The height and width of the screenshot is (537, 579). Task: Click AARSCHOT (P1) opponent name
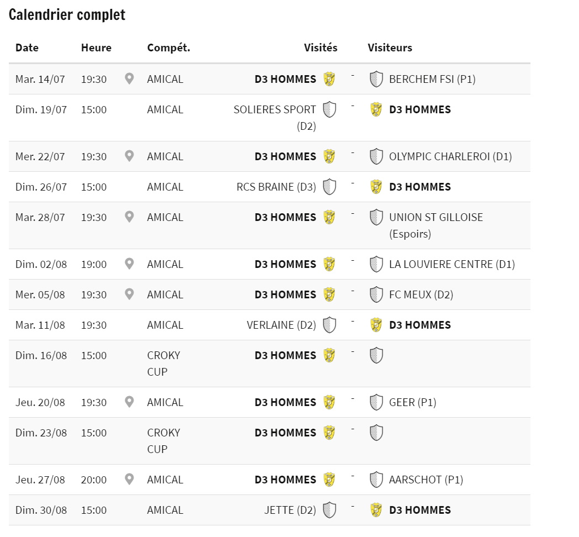426,480
